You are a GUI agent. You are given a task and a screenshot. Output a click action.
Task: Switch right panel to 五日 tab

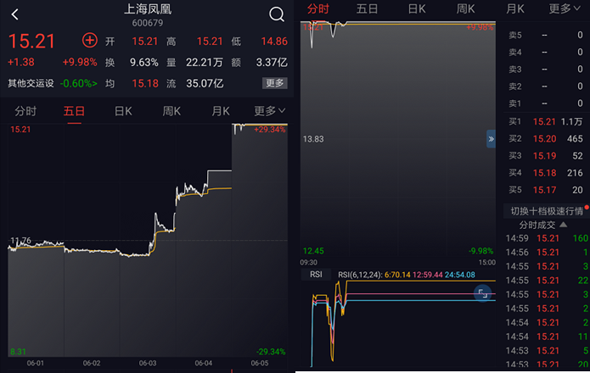pos(367,8)
